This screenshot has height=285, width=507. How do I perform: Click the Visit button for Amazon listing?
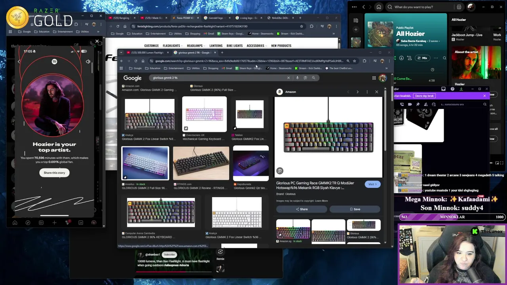click(372, 184)
